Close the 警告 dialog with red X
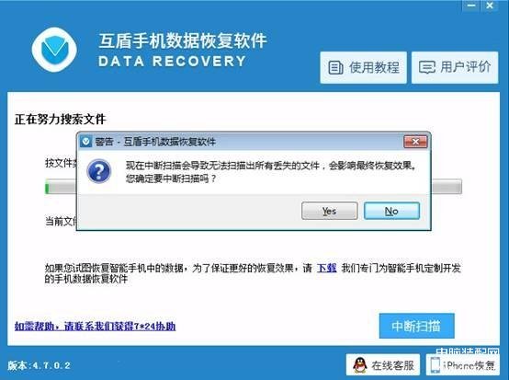The width and height of the screenshot is (509, 380). coord(415,142)
